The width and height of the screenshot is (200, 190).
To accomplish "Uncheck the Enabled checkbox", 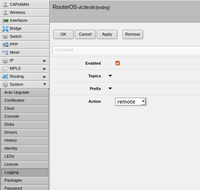I will (x=118, y=63).
